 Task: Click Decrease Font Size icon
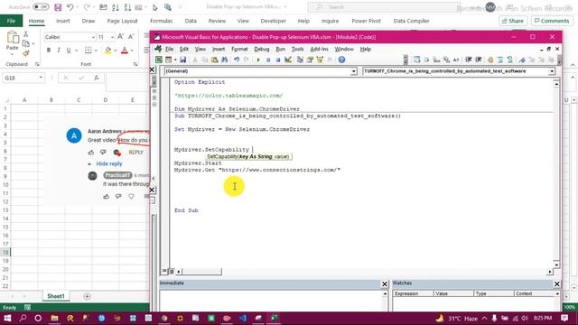[x=131, y=37]
